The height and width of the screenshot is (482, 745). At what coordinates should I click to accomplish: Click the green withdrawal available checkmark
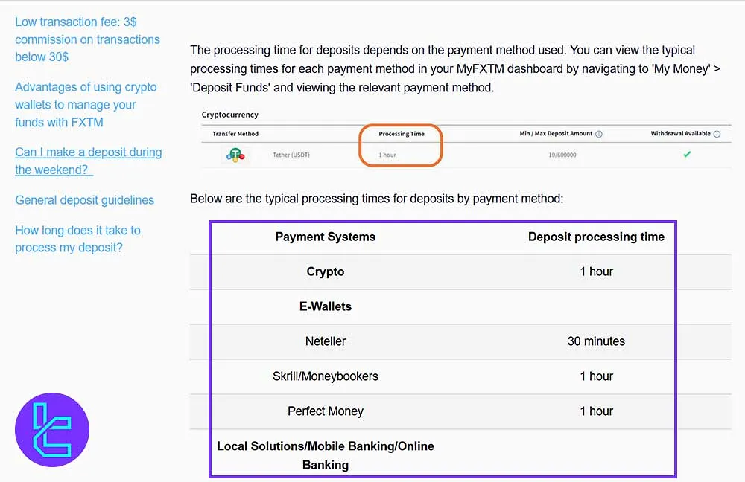(x=687, y=154)
